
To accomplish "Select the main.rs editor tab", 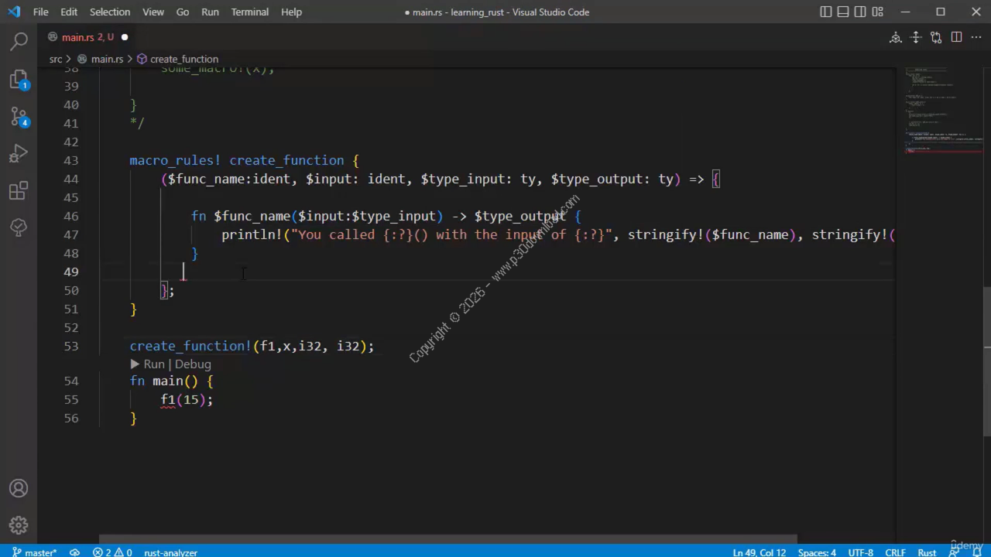I will click(87, 37).
